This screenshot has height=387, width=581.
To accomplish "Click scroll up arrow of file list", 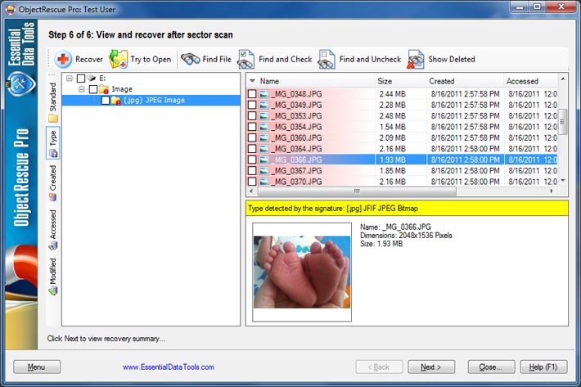I will pos(562,79).
